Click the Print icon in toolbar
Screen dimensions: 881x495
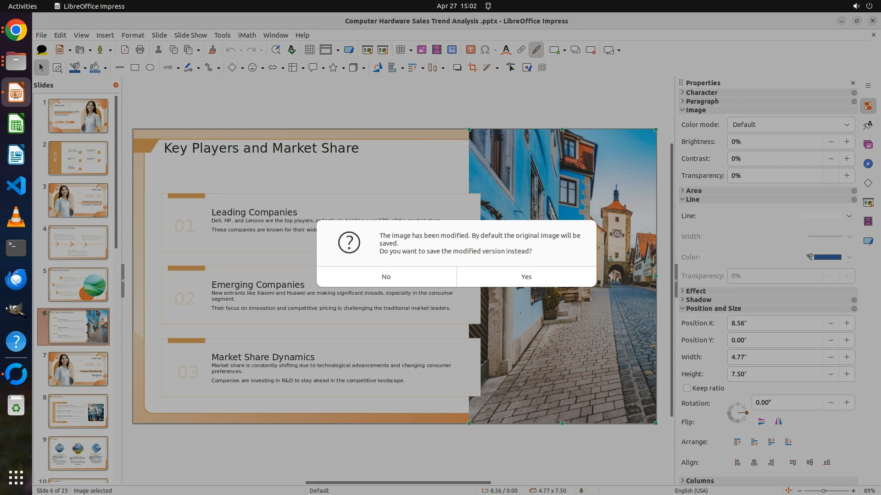click(x=140, y=50)
